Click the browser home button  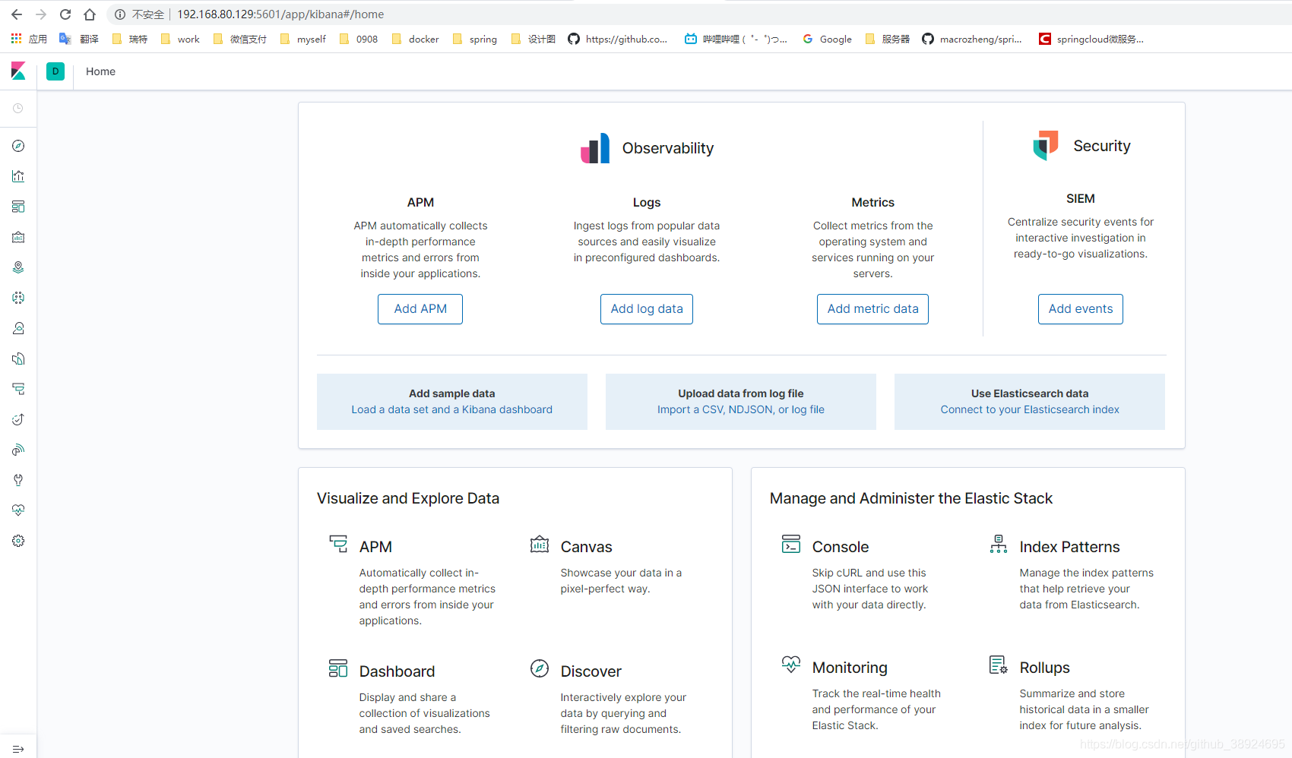pos(90,14)
